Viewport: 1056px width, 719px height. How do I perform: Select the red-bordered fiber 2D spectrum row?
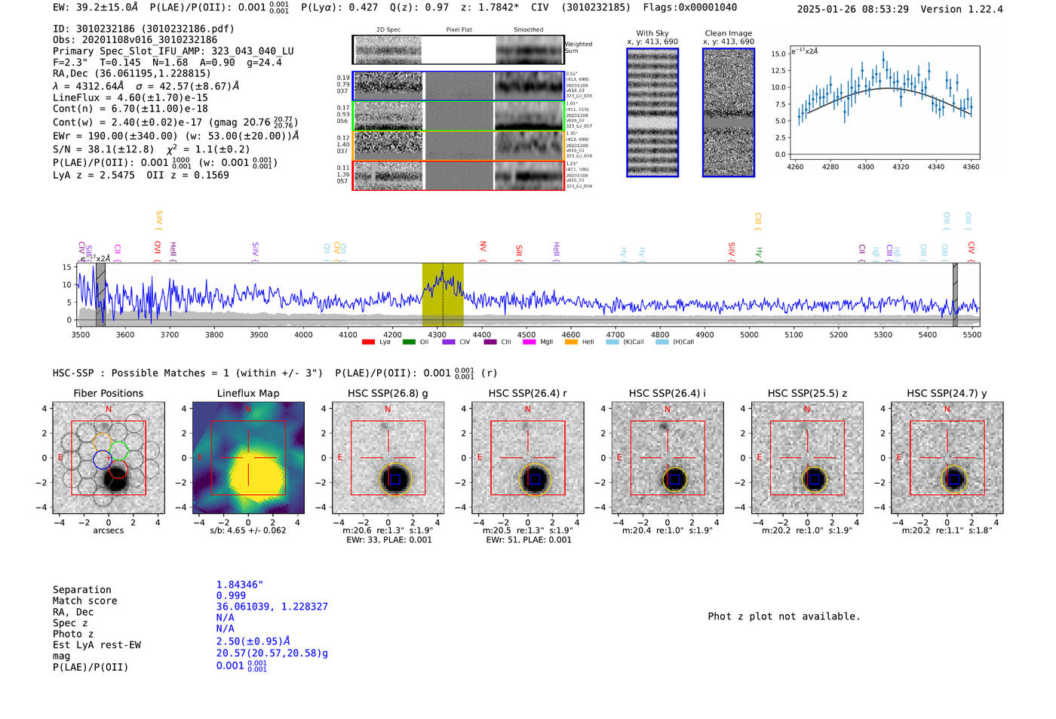[x=459, y=176]
